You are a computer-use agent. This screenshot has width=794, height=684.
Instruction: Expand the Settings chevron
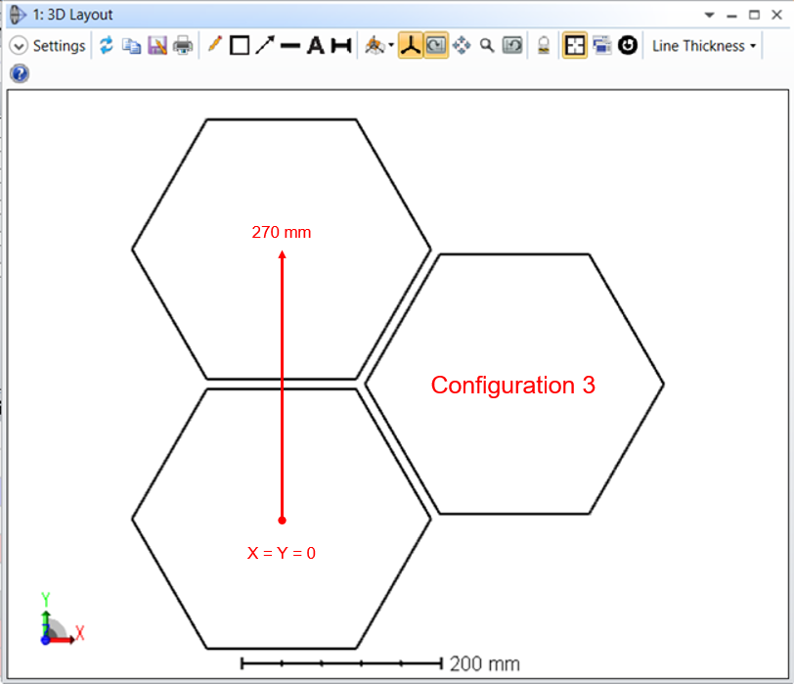(19, 46)
